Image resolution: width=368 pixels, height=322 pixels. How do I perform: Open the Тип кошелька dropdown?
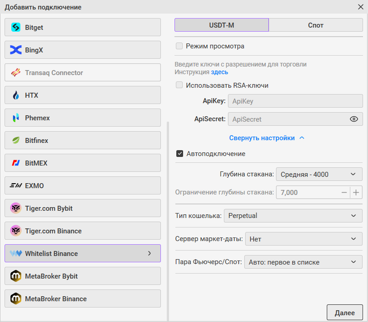293,216
